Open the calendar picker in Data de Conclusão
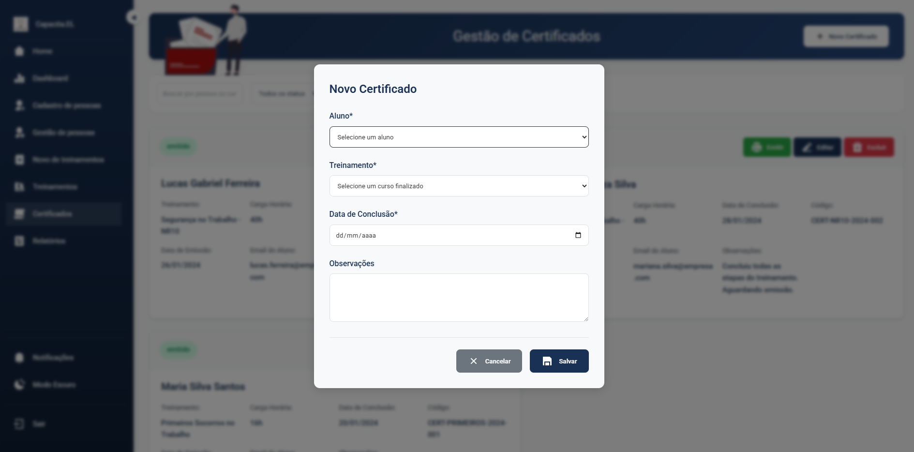Viewport: 914px width, 452px height. click(578, 235)
